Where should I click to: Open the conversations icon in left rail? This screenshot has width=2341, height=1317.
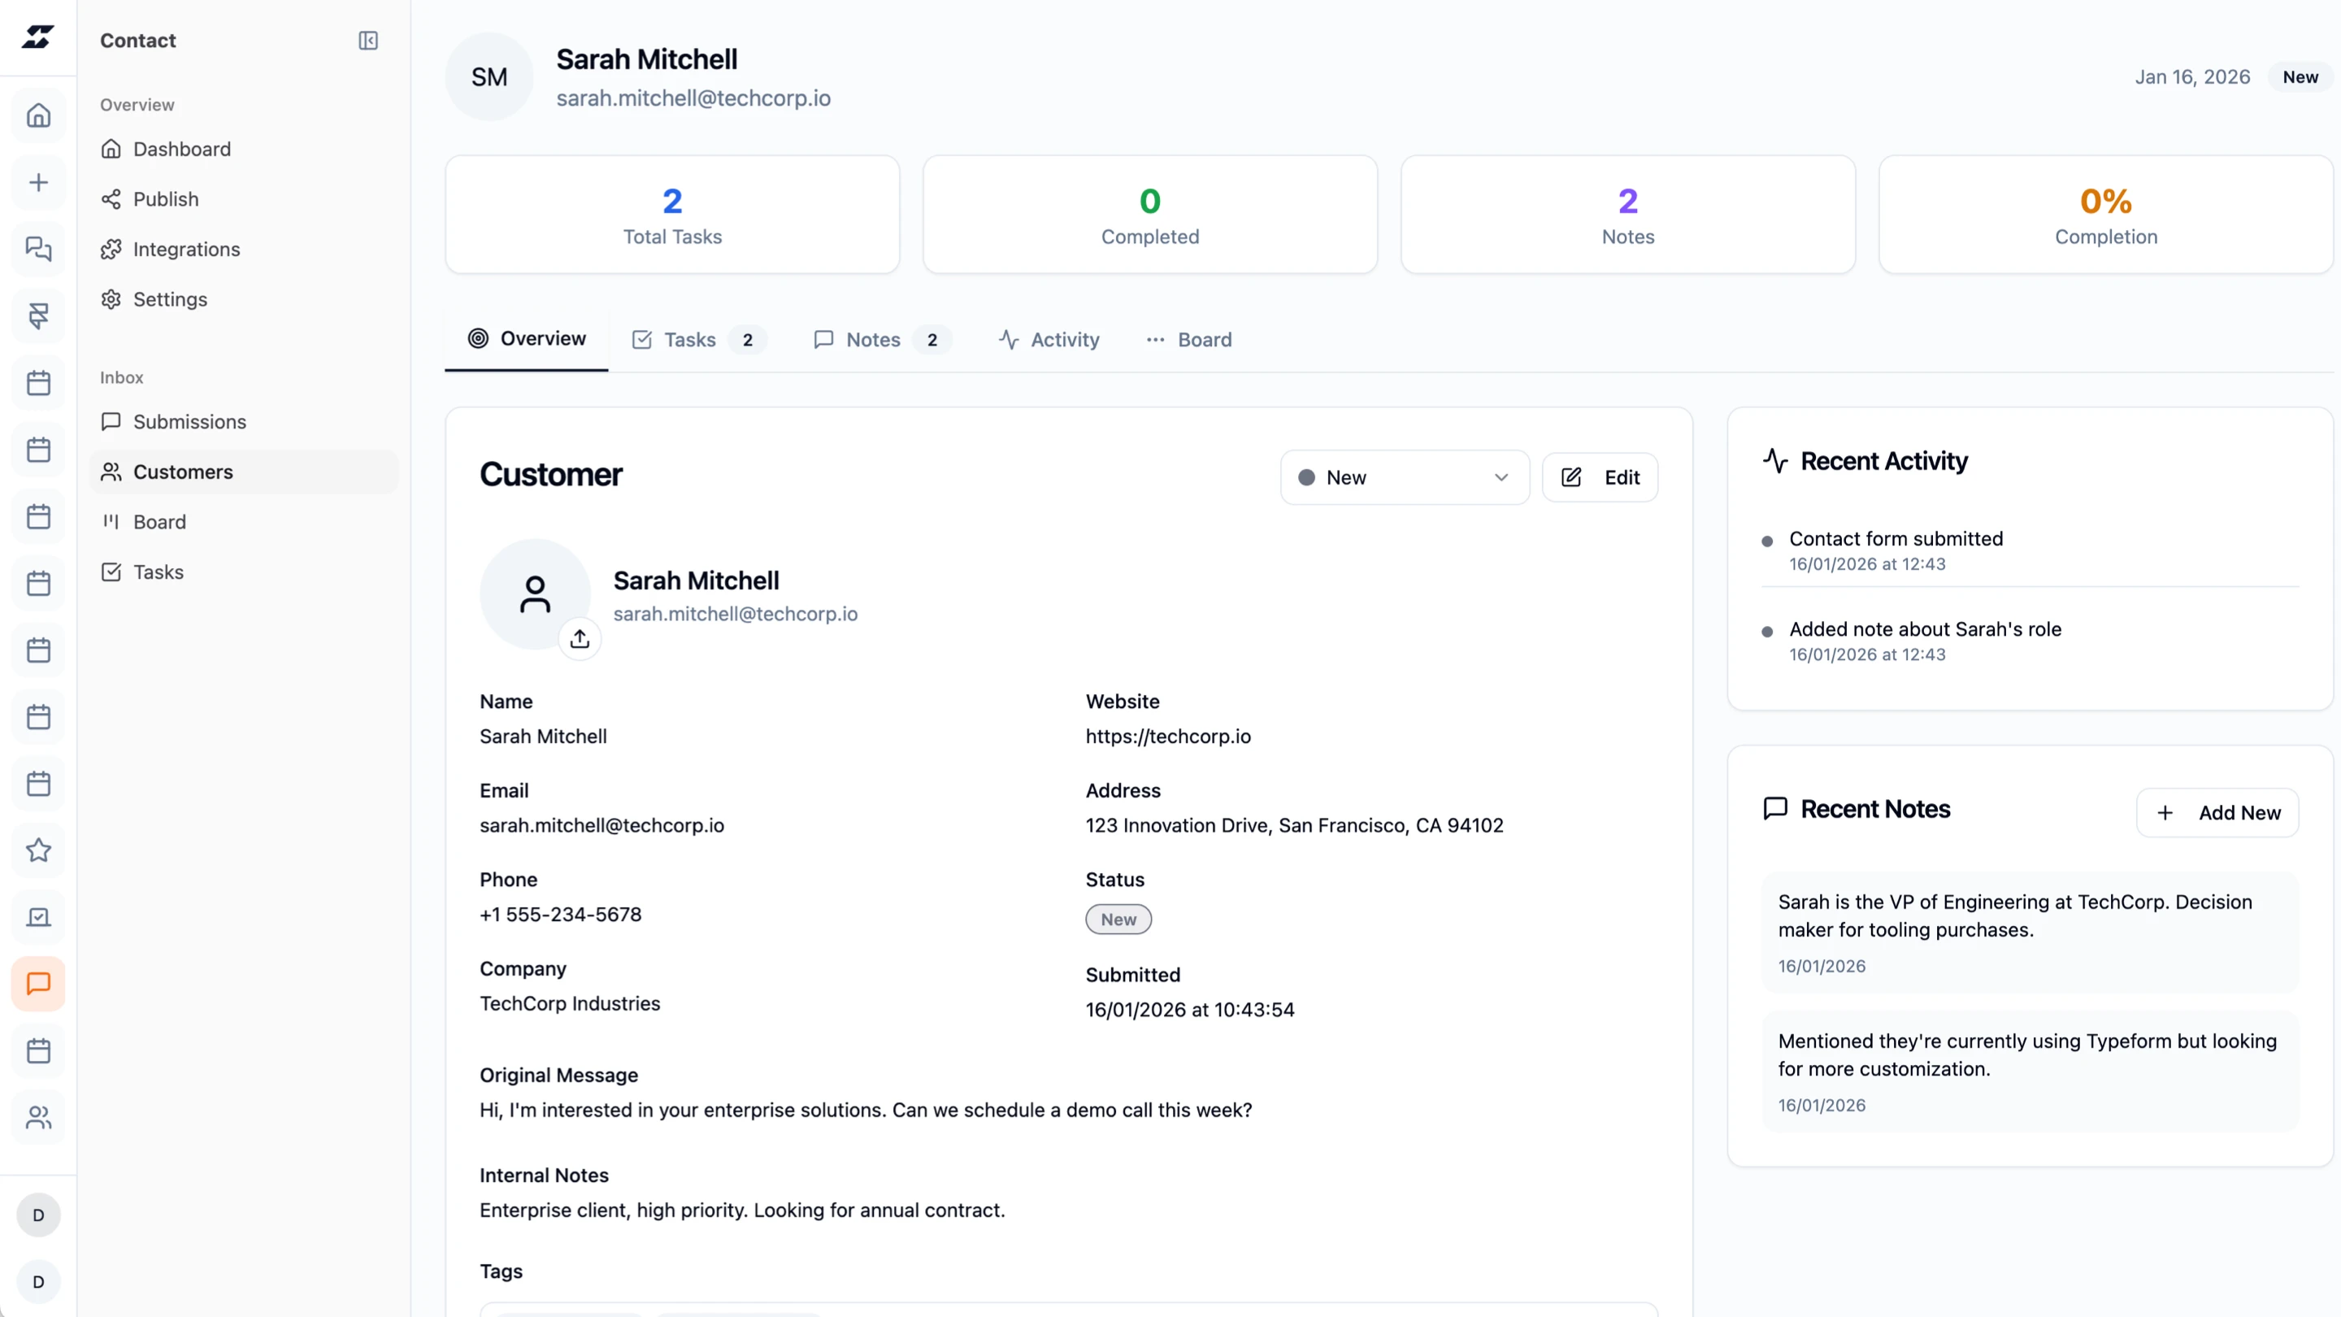(38, 249)
